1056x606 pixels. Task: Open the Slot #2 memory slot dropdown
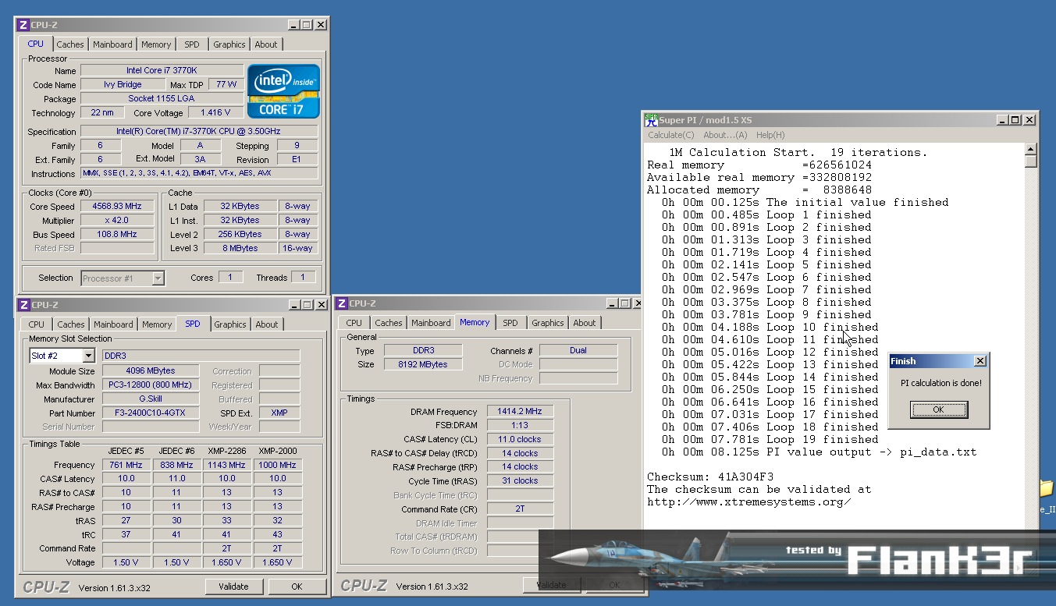88,356
